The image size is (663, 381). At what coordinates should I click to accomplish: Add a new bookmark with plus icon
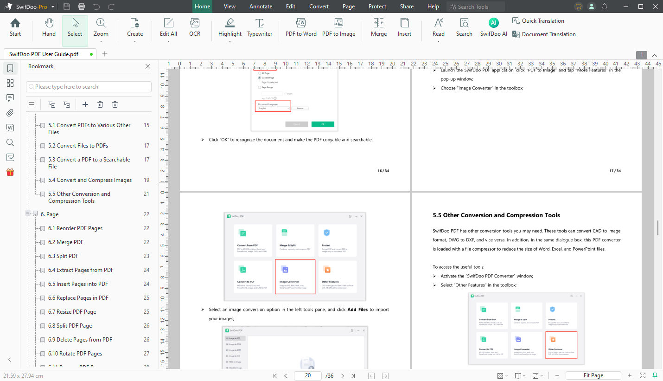85,105
